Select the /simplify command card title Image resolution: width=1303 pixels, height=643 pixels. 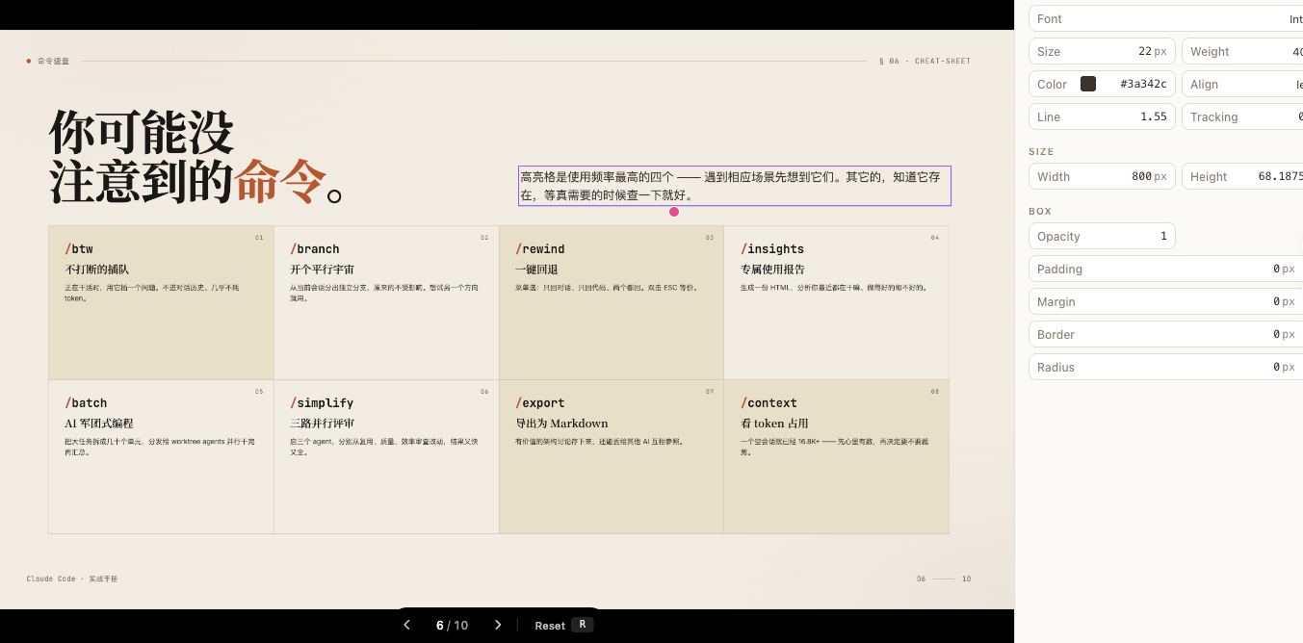click(x=322, y=403)
